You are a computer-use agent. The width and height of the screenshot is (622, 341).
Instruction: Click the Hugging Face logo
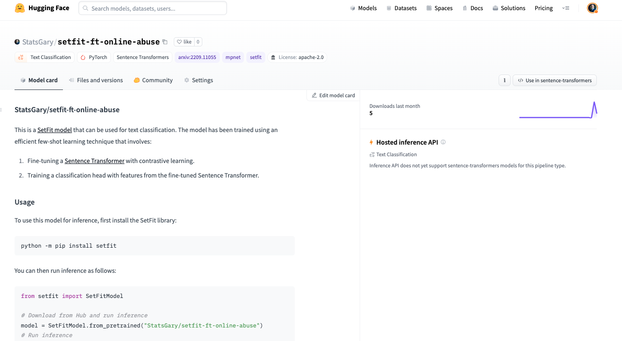coord(19,8)
